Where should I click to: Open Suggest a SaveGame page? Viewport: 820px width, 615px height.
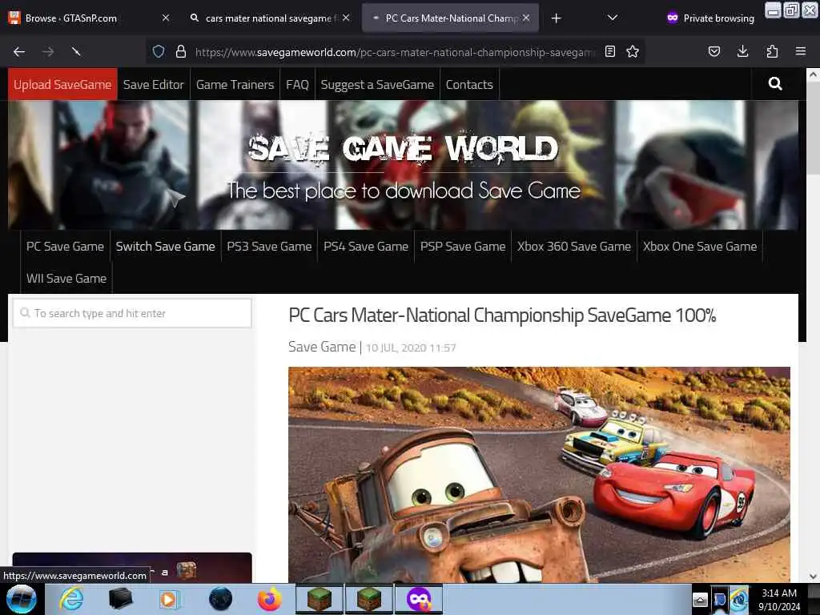(x=377, y=84)
